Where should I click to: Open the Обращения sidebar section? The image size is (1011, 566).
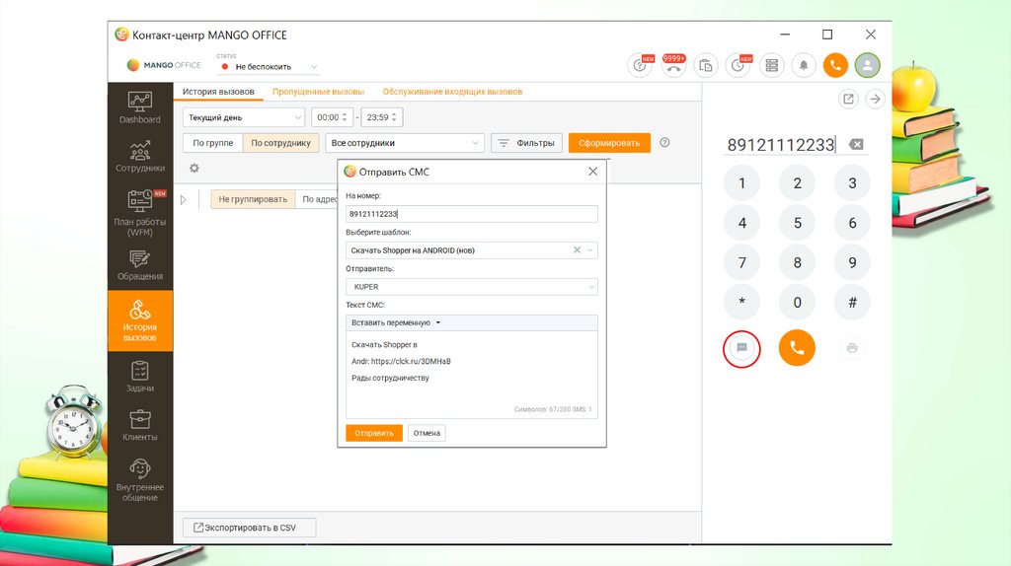point(140,265)
